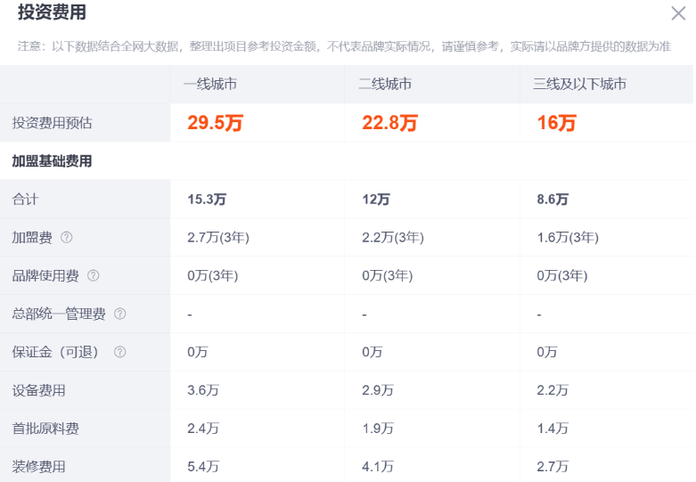The height and width of the screenshot is (482, 696).
Task: Click the 合计 row label
Action: (x=25, y=200)
